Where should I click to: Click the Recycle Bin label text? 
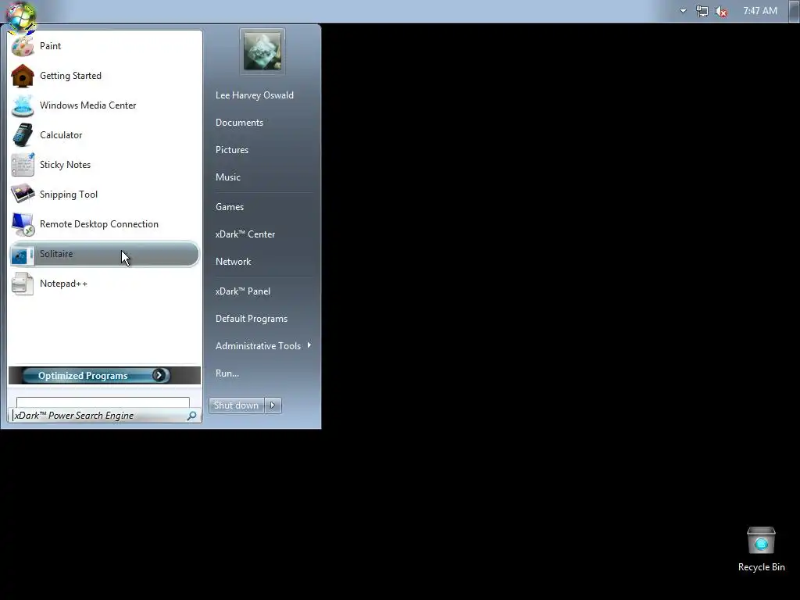pyautogui.click(x=761, y=567)
